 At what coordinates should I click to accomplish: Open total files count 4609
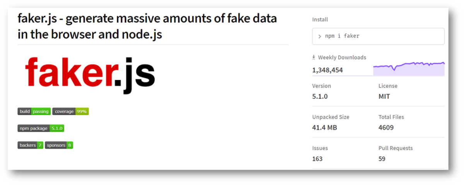pyautogui.click(x=386, y=127)
